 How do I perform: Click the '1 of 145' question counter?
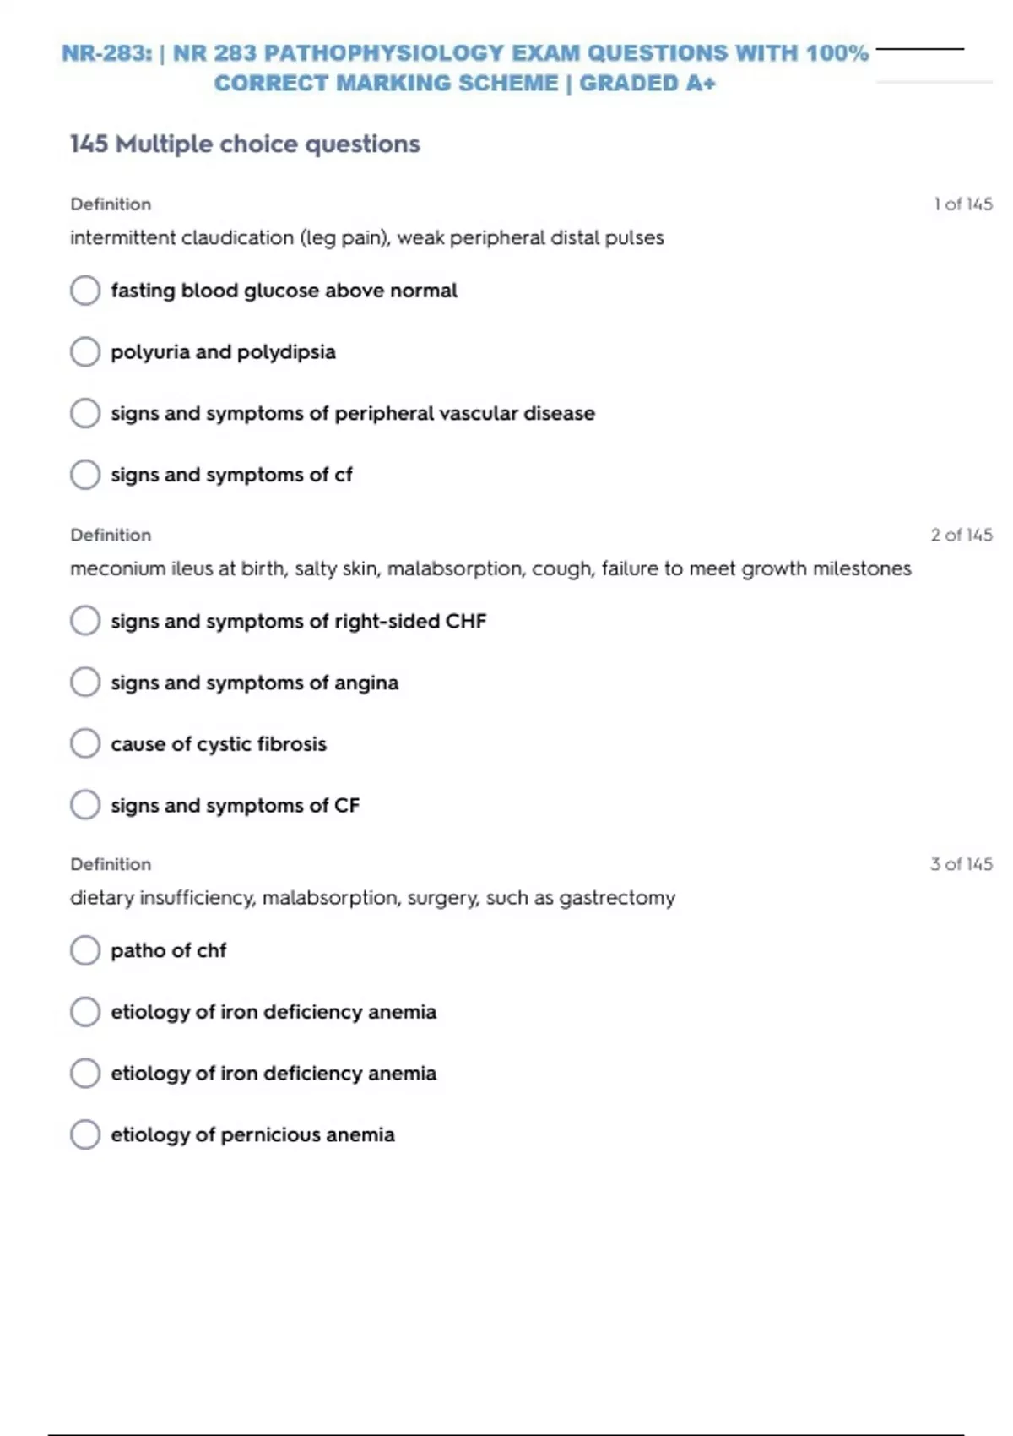pos(962,204)
